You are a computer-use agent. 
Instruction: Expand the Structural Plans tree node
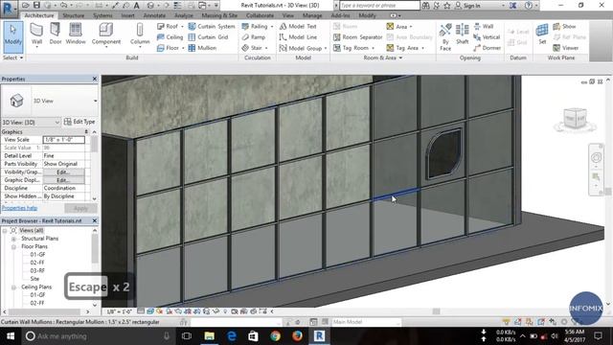(13, 239)
